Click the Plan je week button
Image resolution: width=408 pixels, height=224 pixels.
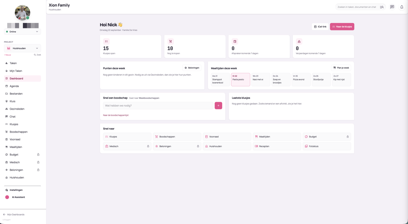pyautogui.click(x=341, y=68)
